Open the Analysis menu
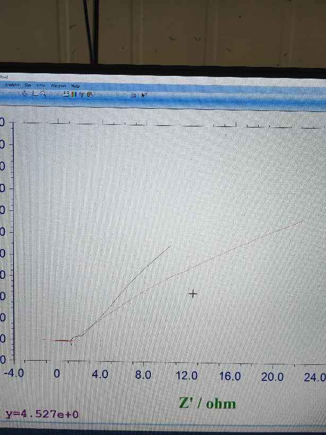This screenshot has width=326, height=435. tap(12, 84)
